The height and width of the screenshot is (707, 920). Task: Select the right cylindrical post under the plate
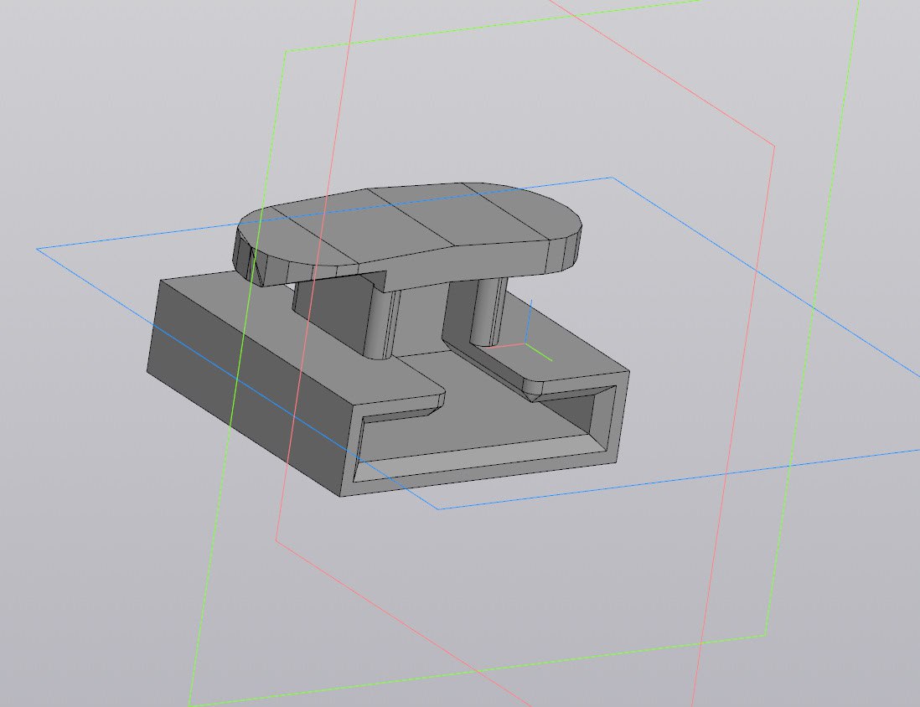point(487,311)
